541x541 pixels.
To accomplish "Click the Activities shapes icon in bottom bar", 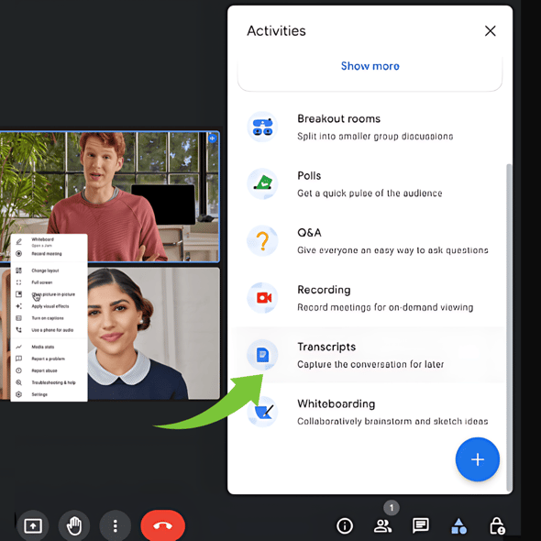I will (x=458, y=525).
